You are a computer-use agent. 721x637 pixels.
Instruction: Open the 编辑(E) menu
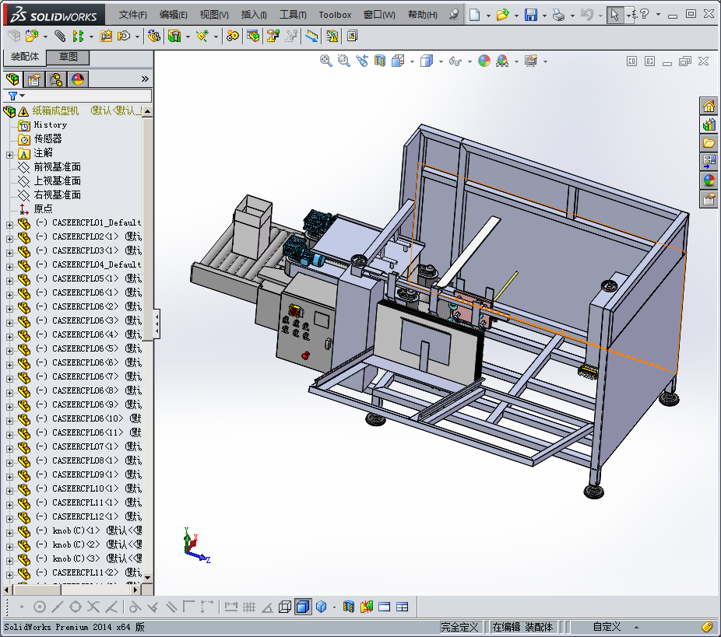tap(174, 15)
